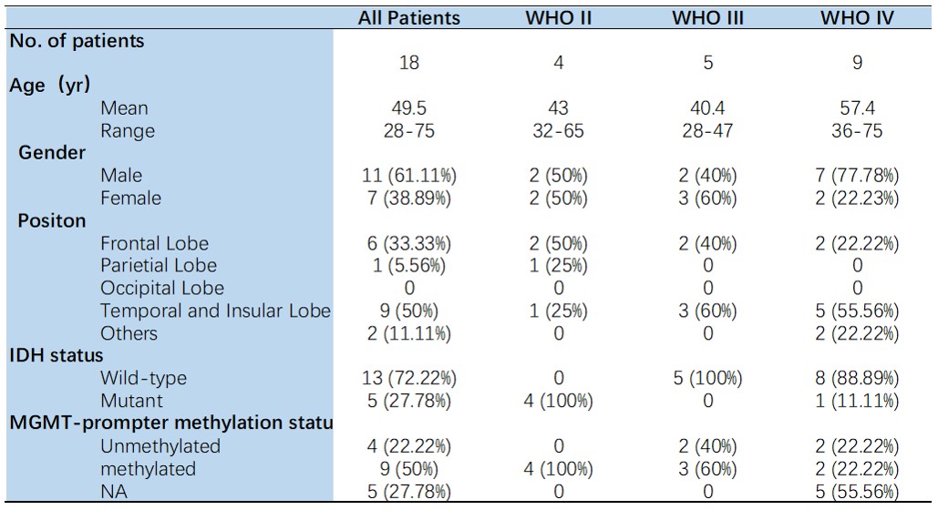Select the "Positon" section heading
938x510 pixels.
pyautogui.click(x=52, y=220)
